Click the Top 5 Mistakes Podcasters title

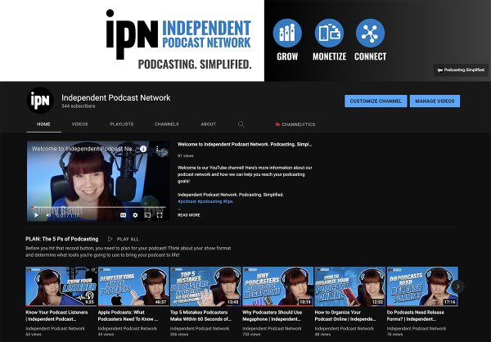(200, 316)
